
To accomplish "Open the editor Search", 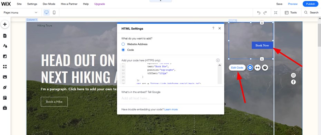I will pyautogui.click(x=311, y=12).
